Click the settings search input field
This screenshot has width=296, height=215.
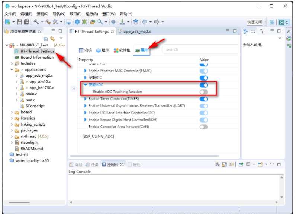[x=200, y=49]
